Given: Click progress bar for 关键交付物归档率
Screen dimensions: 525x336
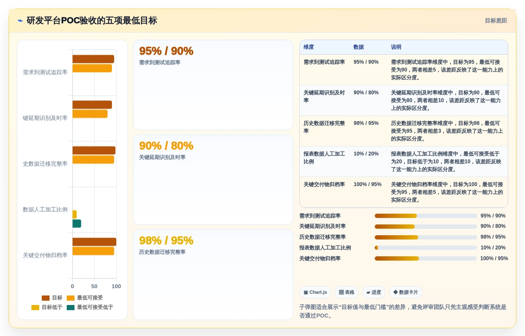Looking at the screenshot, I should click(x=426, y=258).
